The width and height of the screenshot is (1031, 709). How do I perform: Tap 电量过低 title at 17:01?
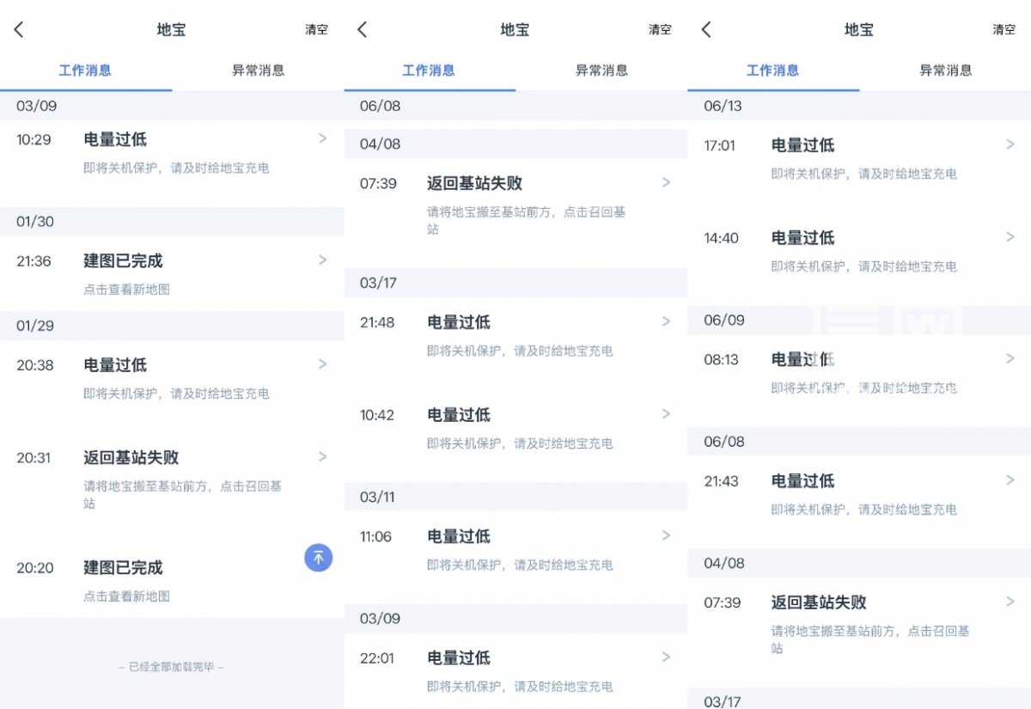802,145
